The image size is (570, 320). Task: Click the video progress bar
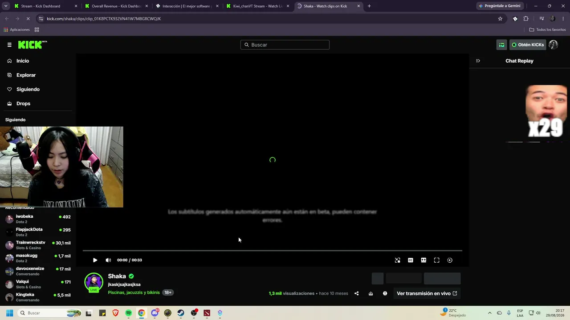(273, 251)
